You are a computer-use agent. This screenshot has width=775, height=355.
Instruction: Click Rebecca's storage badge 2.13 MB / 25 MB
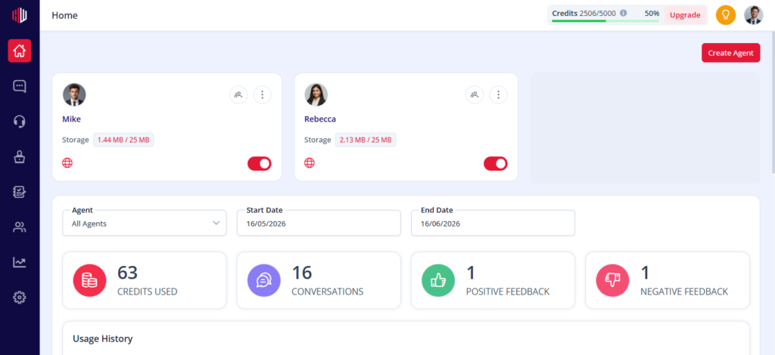(x=366, y=140)
